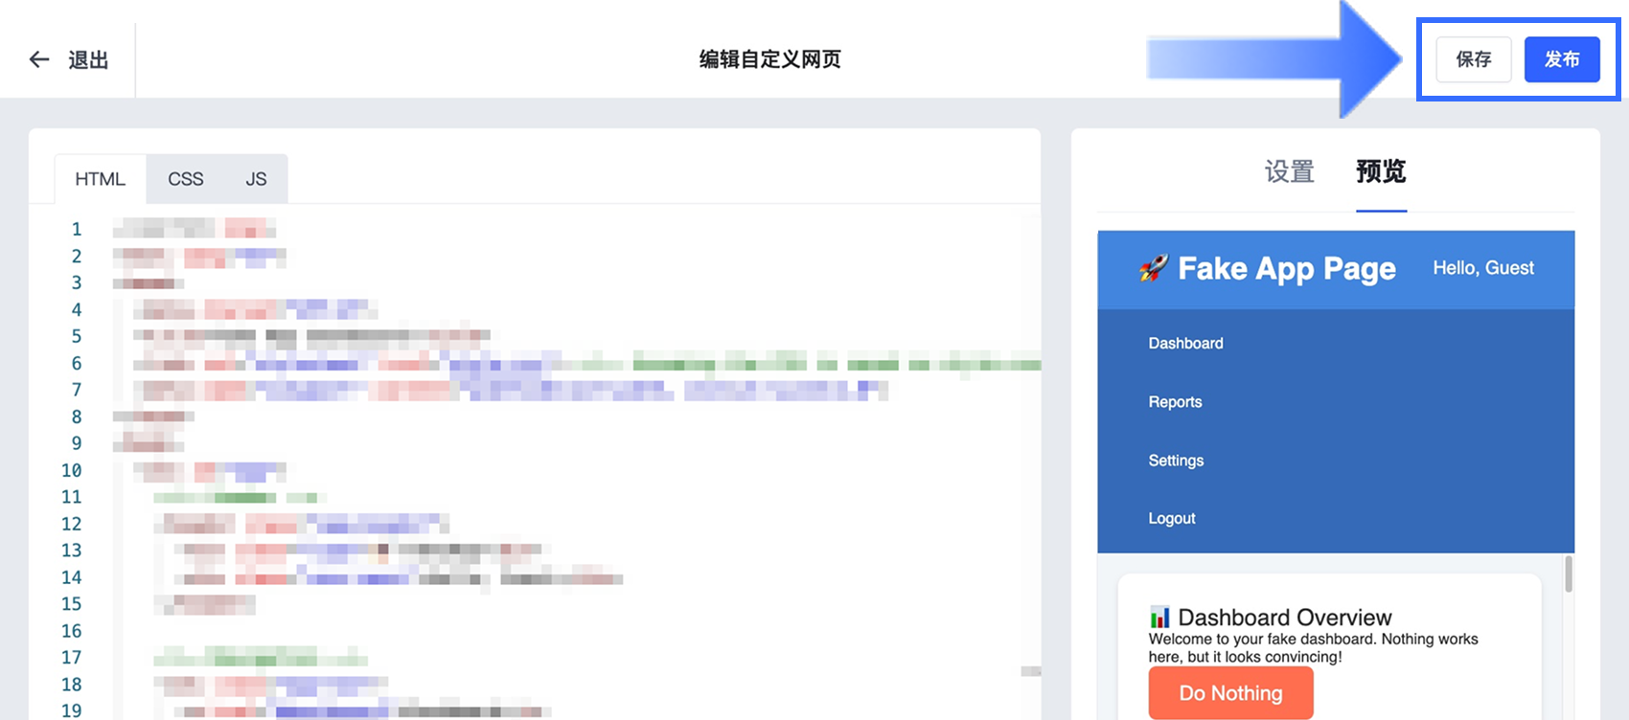
Task: Select line number 7 in the editor gutter
Action: pyautogui.click(x=77, y=390)
